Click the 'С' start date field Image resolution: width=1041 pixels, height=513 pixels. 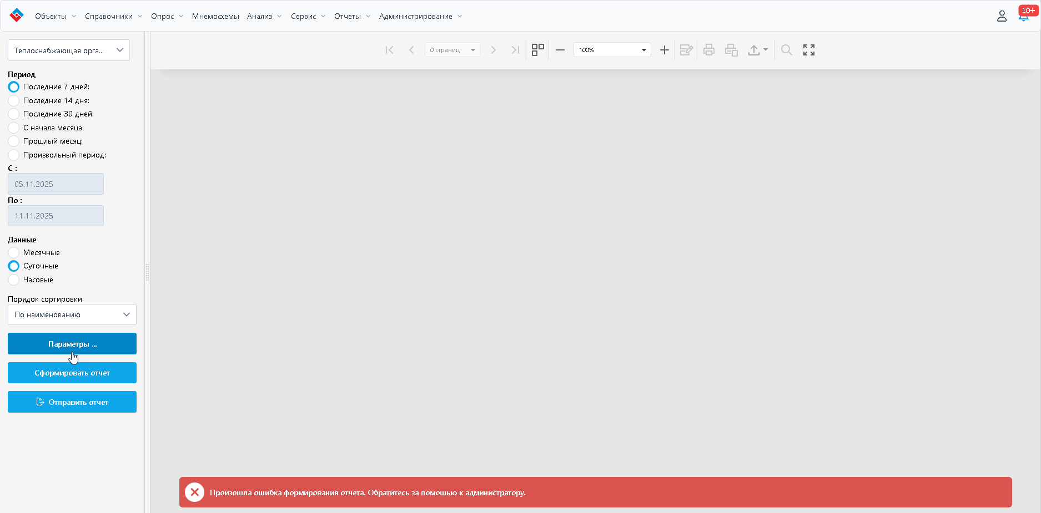point(56,184)
